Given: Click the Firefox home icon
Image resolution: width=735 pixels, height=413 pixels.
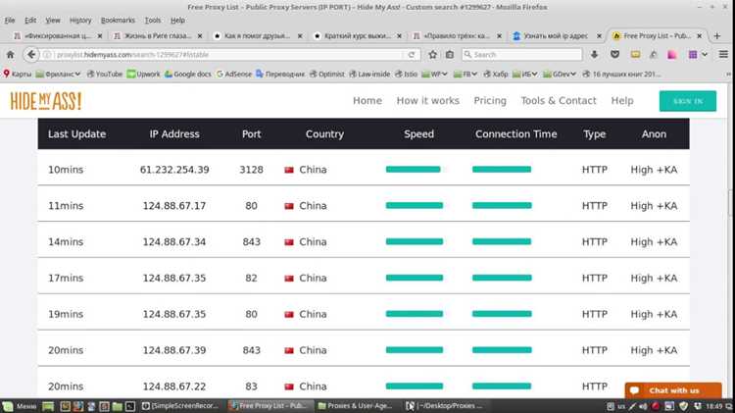Looking at the screenshot, I should click(x=11, y=55).
